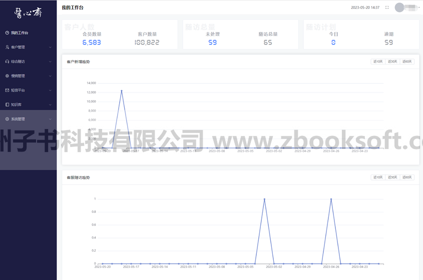Click the 客户新增趋势 chart title
Screen dimensions: 423x280
point(78,61)
